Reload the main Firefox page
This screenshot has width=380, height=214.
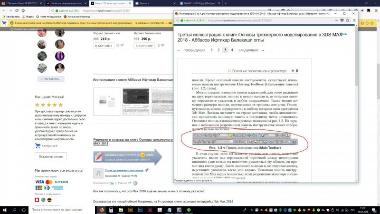point(17,10)
